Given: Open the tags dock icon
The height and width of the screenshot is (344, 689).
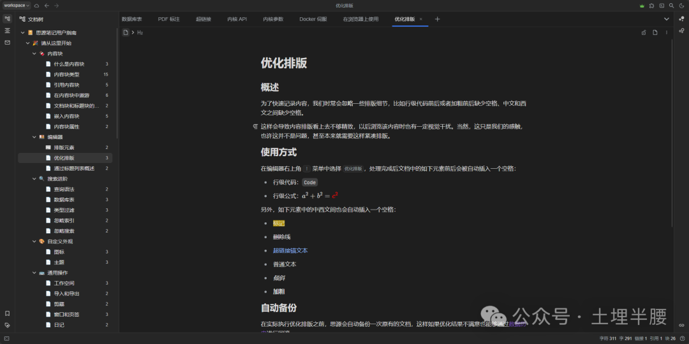Looking at the screenshot, I should coord(7,325).
